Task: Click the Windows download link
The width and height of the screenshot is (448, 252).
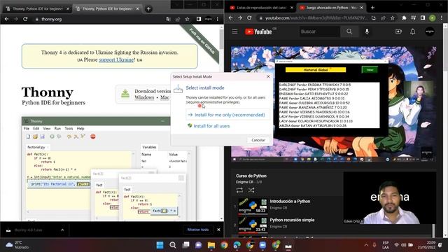Action: [144, 97]
